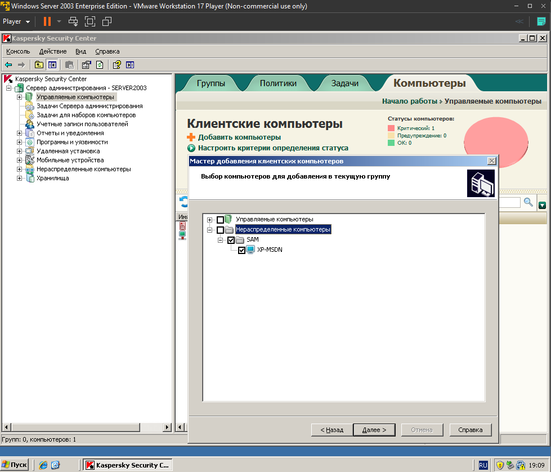Image resolution: width=551 pixels, height=472 pixels.
Task: Switch to the Политики tab
Action: tap(278, 83)
